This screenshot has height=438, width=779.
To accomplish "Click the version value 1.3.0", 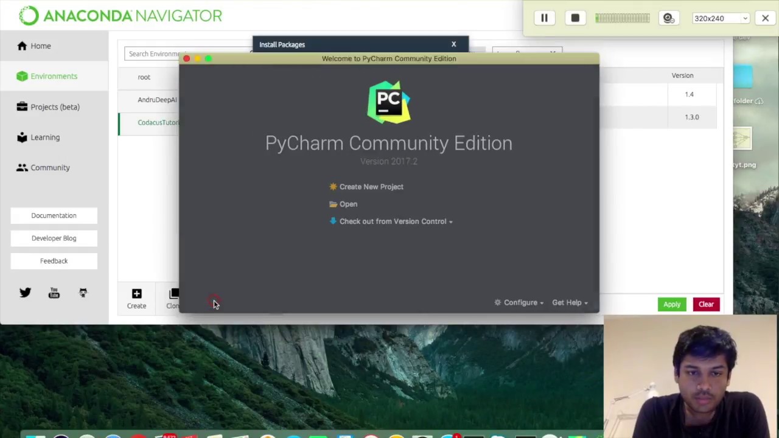I will [692, 117].
